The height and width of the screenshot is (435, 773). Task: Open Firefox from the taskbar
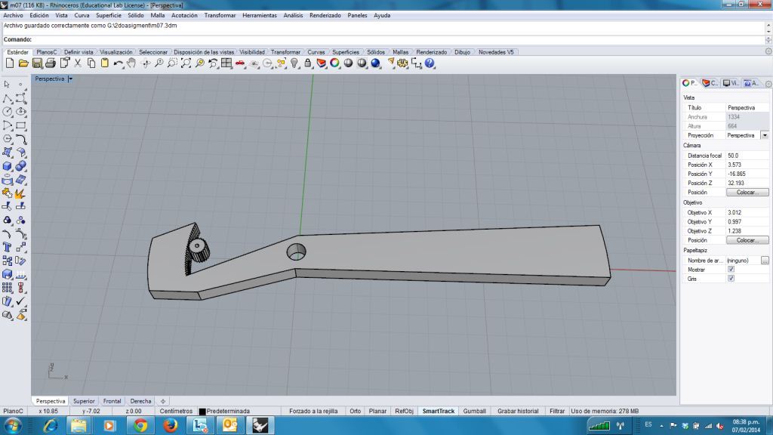pos(171,425)
